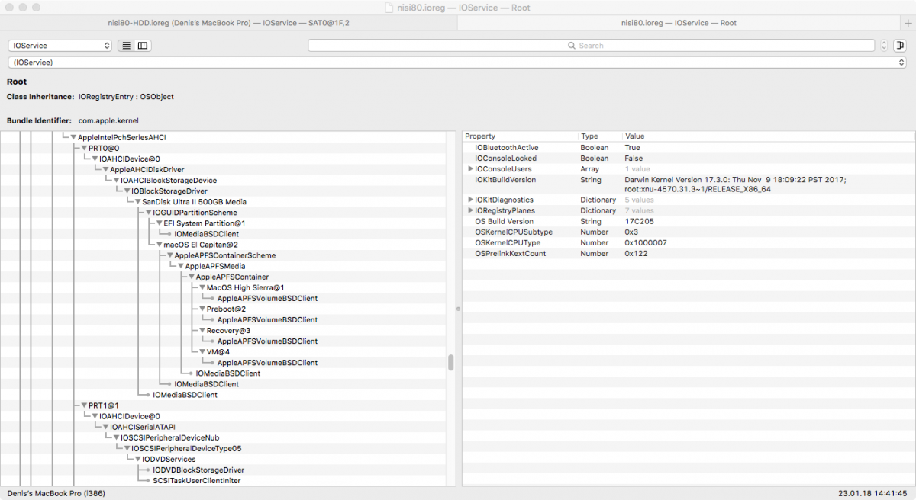The height and width of the screenshot is (500, 916).
Task: Click the Type column header
Action: tap(599, 136)
